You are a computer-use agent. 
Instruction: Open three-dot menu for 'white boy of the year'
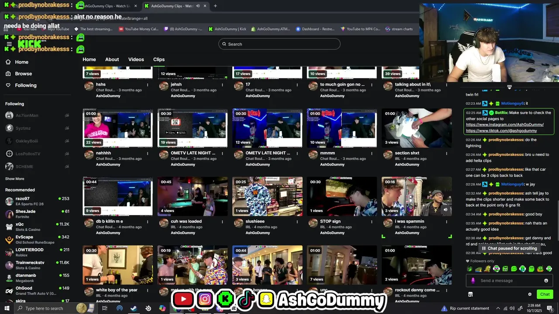tap(148, 290)
